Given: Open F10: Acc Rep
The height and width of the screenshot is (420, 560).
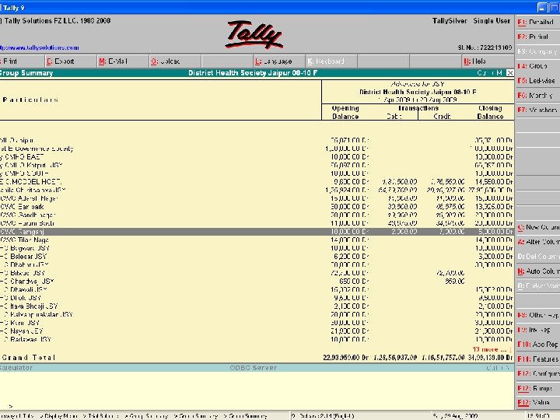Looking at the screenshot, I should pyautogui.click(x=537, y=345).
